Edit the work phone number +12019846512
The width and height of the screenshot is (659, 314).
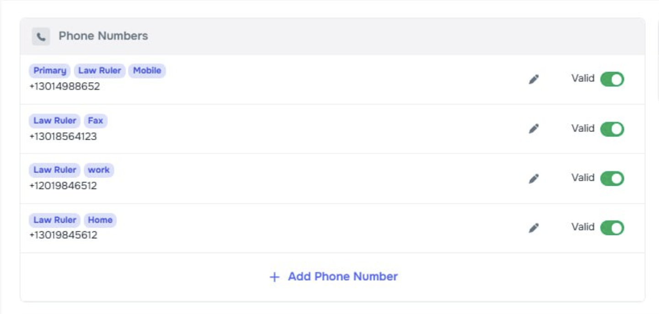click(533, 178)
